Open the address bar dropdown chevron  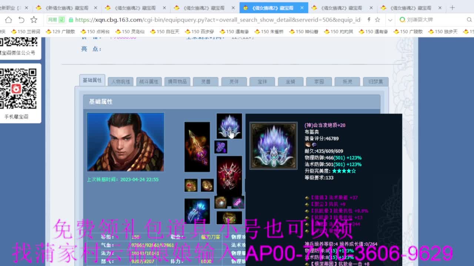(390, 20)
